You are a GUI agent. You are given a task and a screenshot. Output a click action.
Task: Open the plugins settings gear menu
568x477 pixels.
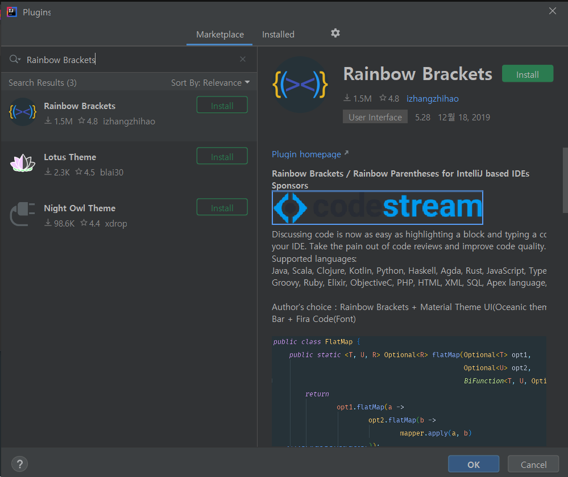pyautogui.click(x=335, y=34)
